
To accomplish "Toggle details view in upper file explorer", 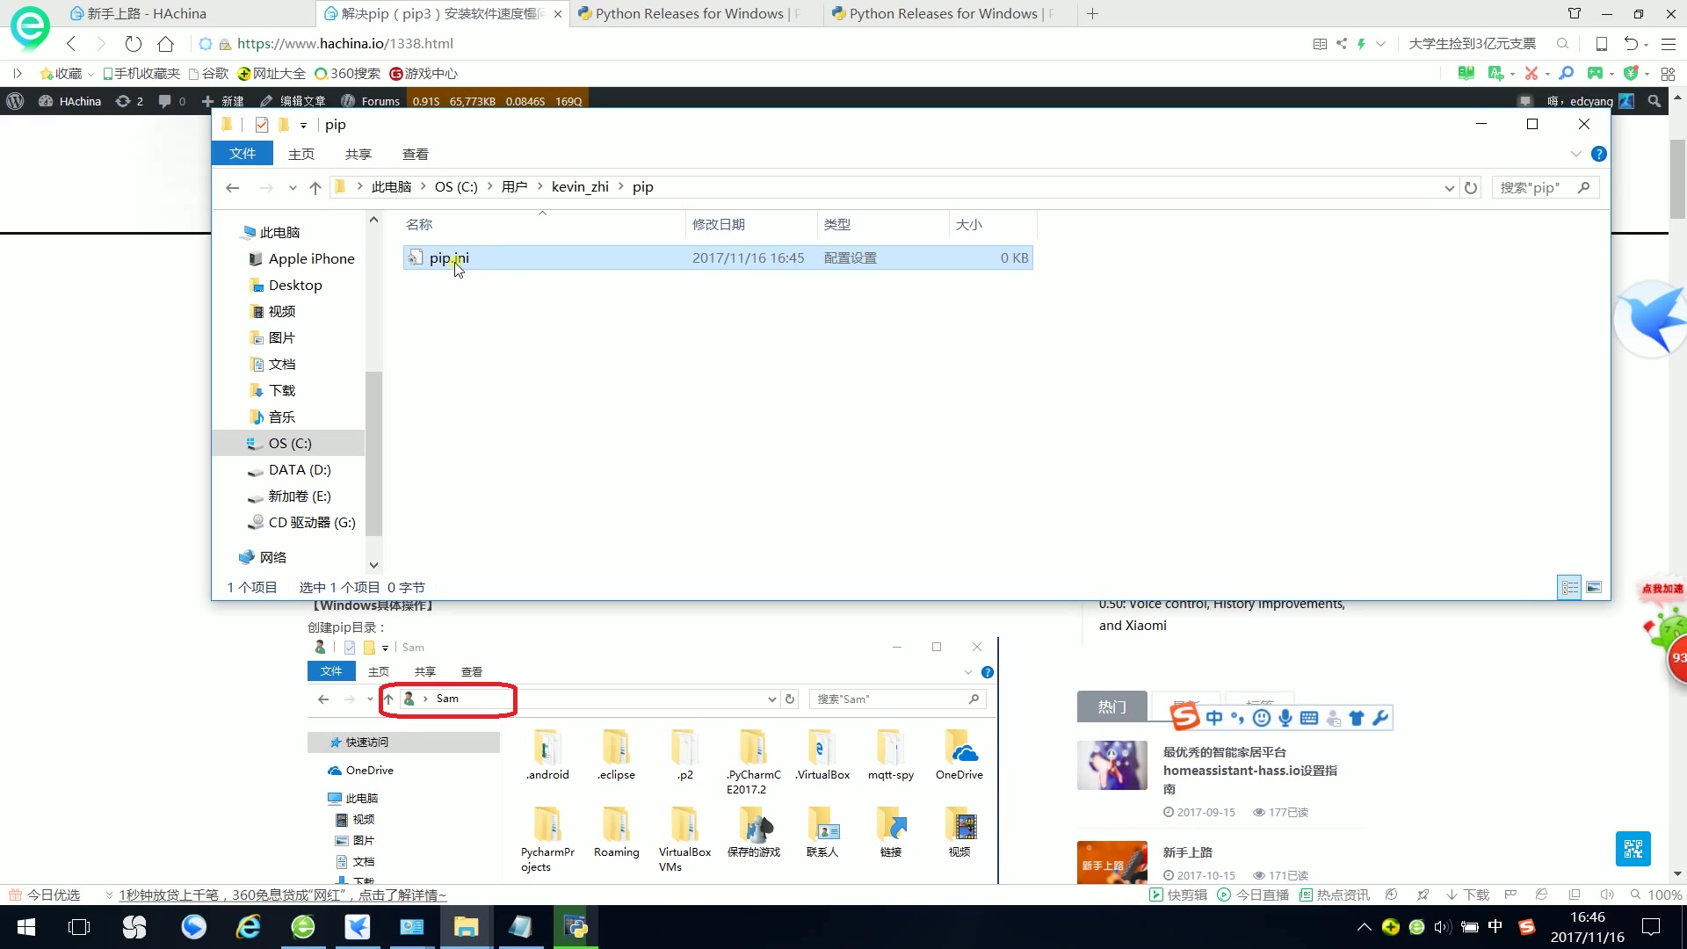I will point(1570,586).
